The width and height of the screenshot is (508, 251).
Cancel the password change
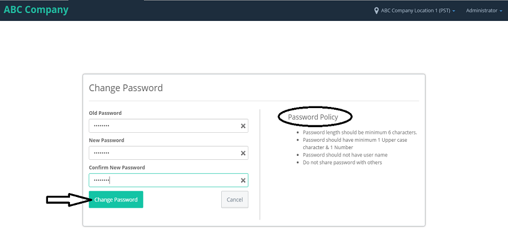235,200
